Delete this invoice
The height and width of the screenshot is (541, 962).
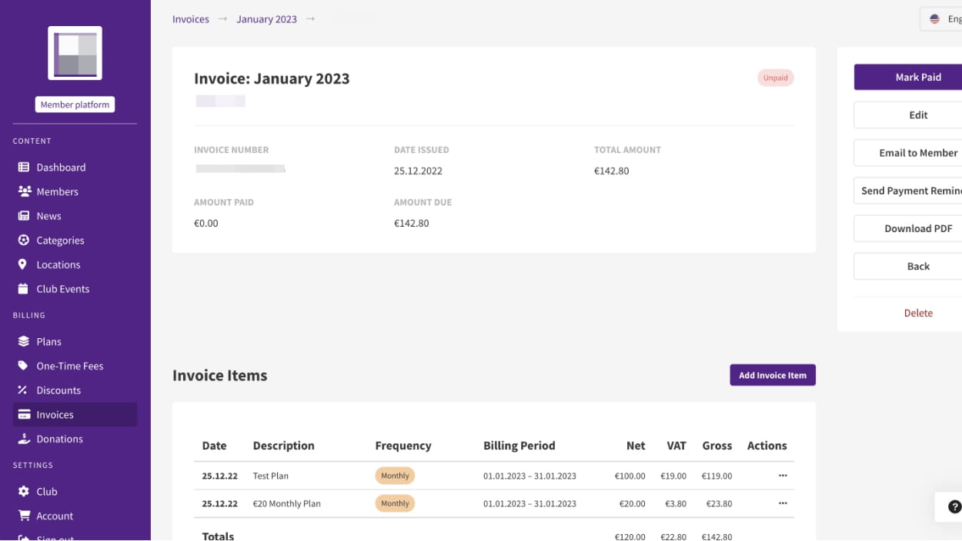918,313
